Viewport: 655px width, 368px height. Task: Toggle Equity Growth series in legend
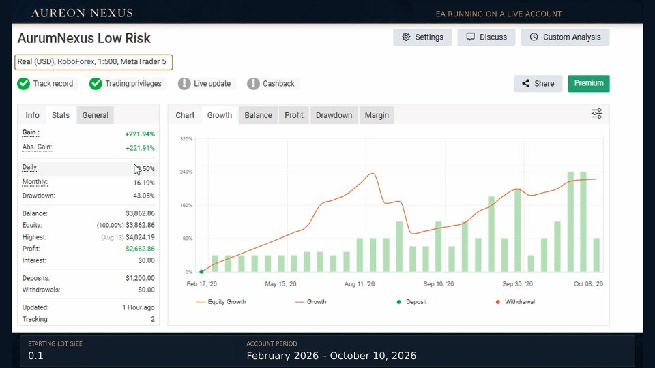pyautogui.click(x=221, y=302)
